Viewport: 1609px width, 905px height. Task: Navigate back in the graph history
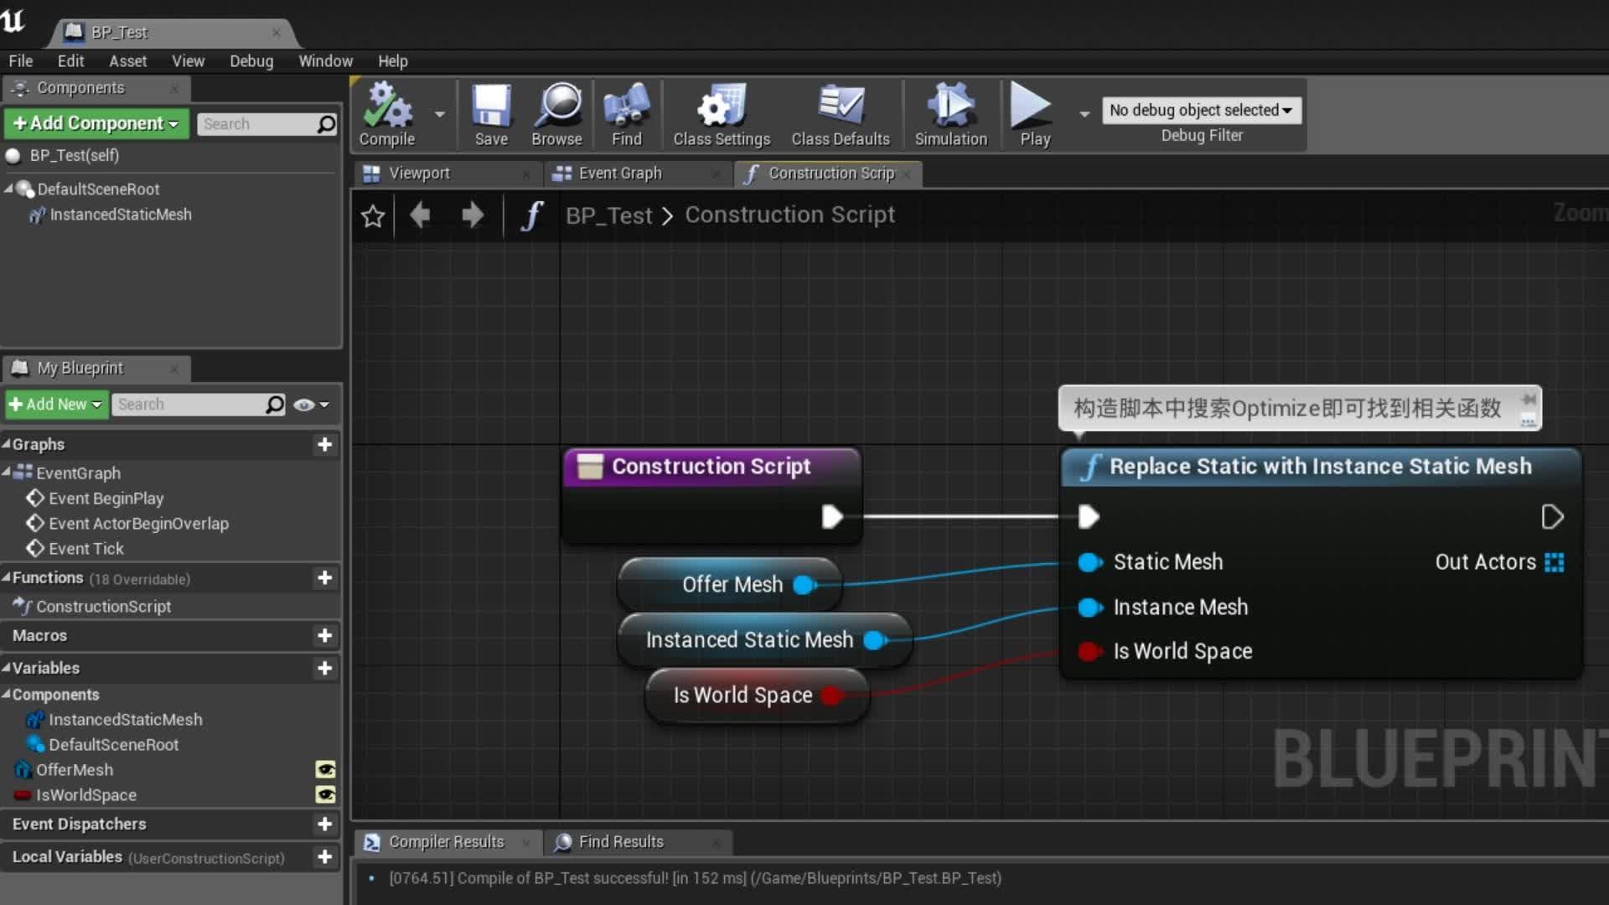coord(420,215)
